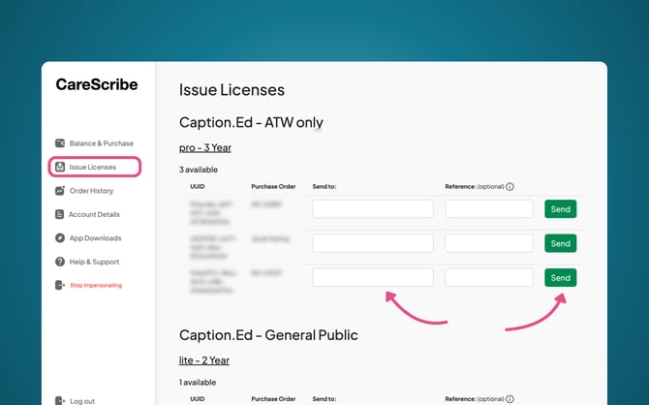Viewport: 649px width, 405px height.
Task: Click the Log out icon
Action: (x=60, y=400)
